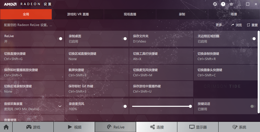Expand the 音频采集装置 dropdown
This screenshot has width=260, height=132.
60,106
